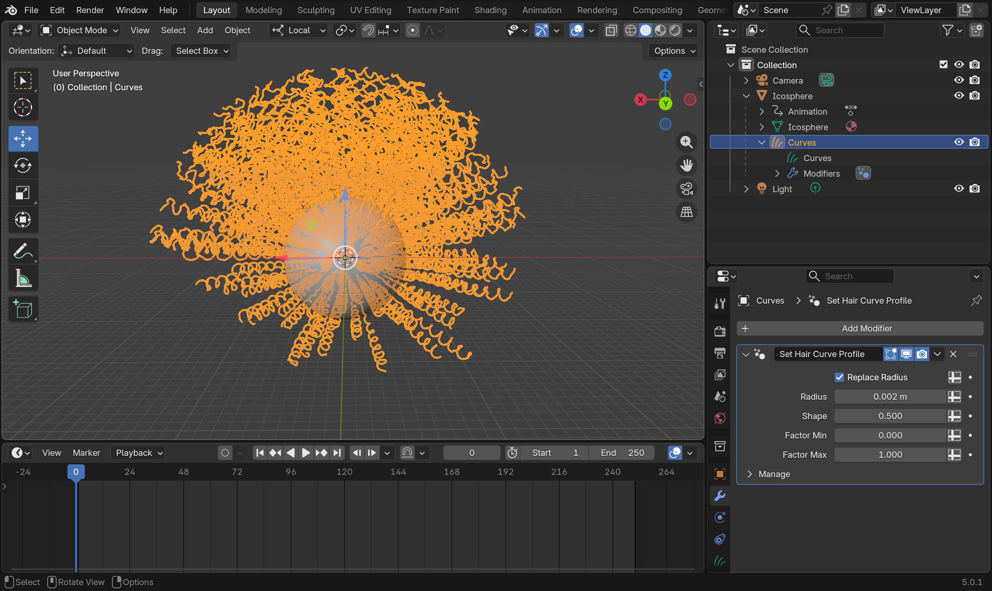Open the Shading workspace tab
The image size is (992, 591).
pos(490,10)
